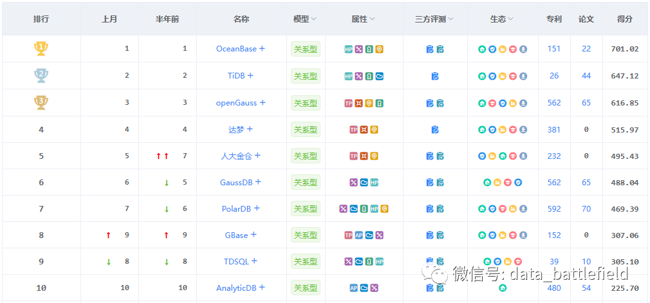Click the HP icon in GaussDB row
Screen dimensions: 650x303
point(374,183)
